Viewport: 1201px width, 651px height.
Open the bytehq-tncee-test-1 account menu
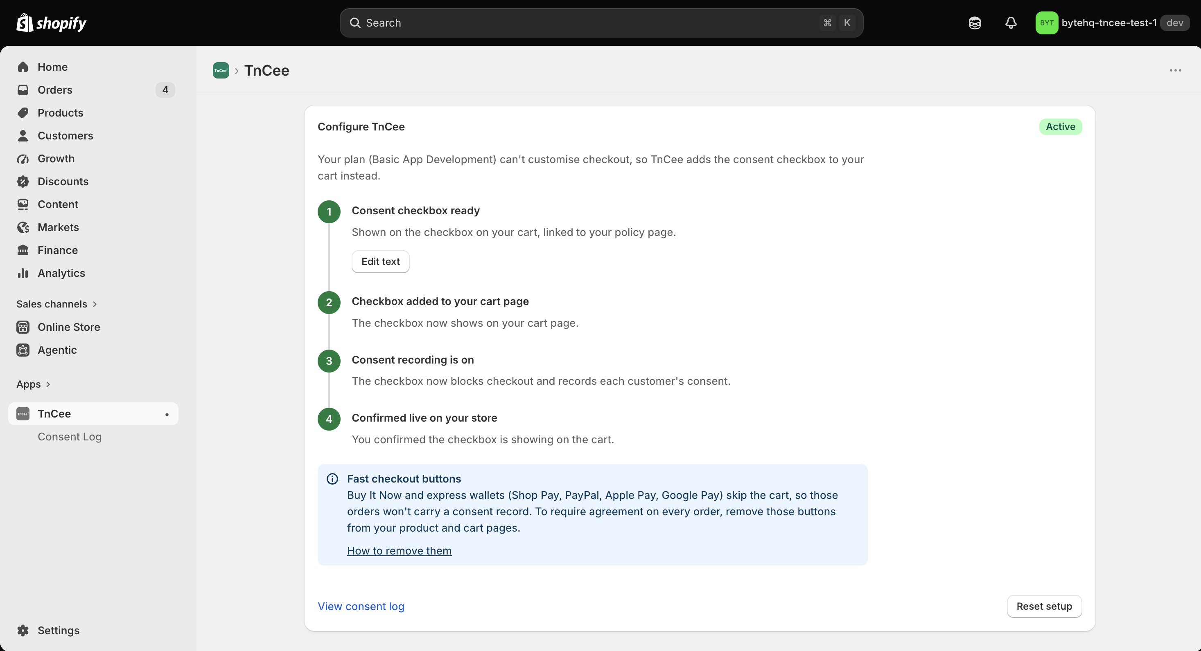click(x=1113, y=23)
